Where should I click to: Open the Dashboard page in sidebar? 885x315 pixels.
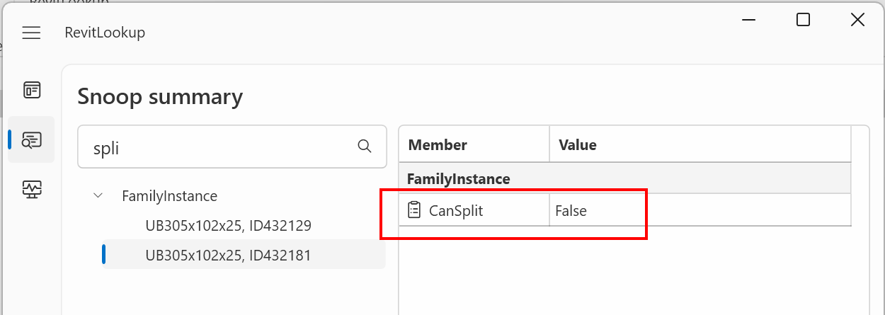32,90
